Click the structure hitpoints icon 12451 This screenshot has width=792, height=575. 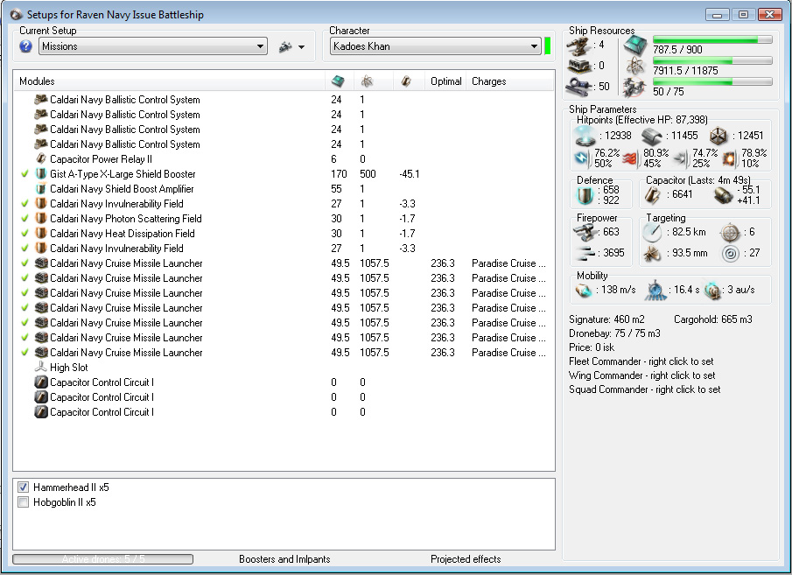coord(718,136)
